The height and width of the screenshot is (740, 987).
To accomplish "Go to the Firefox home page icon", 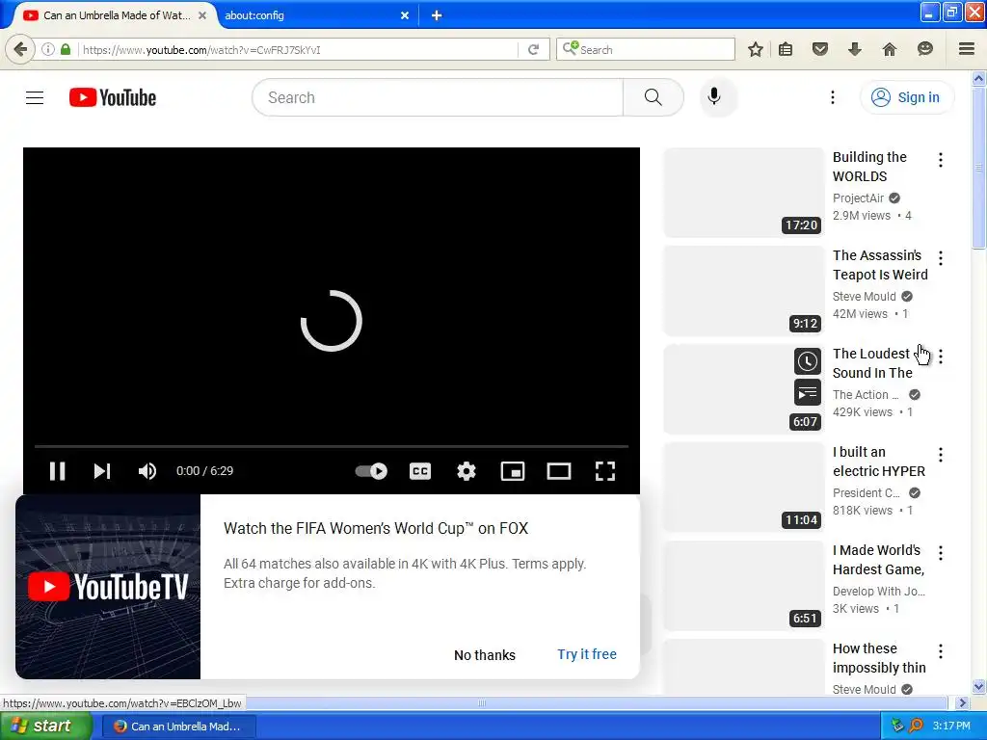I will (x=889, y=49).
